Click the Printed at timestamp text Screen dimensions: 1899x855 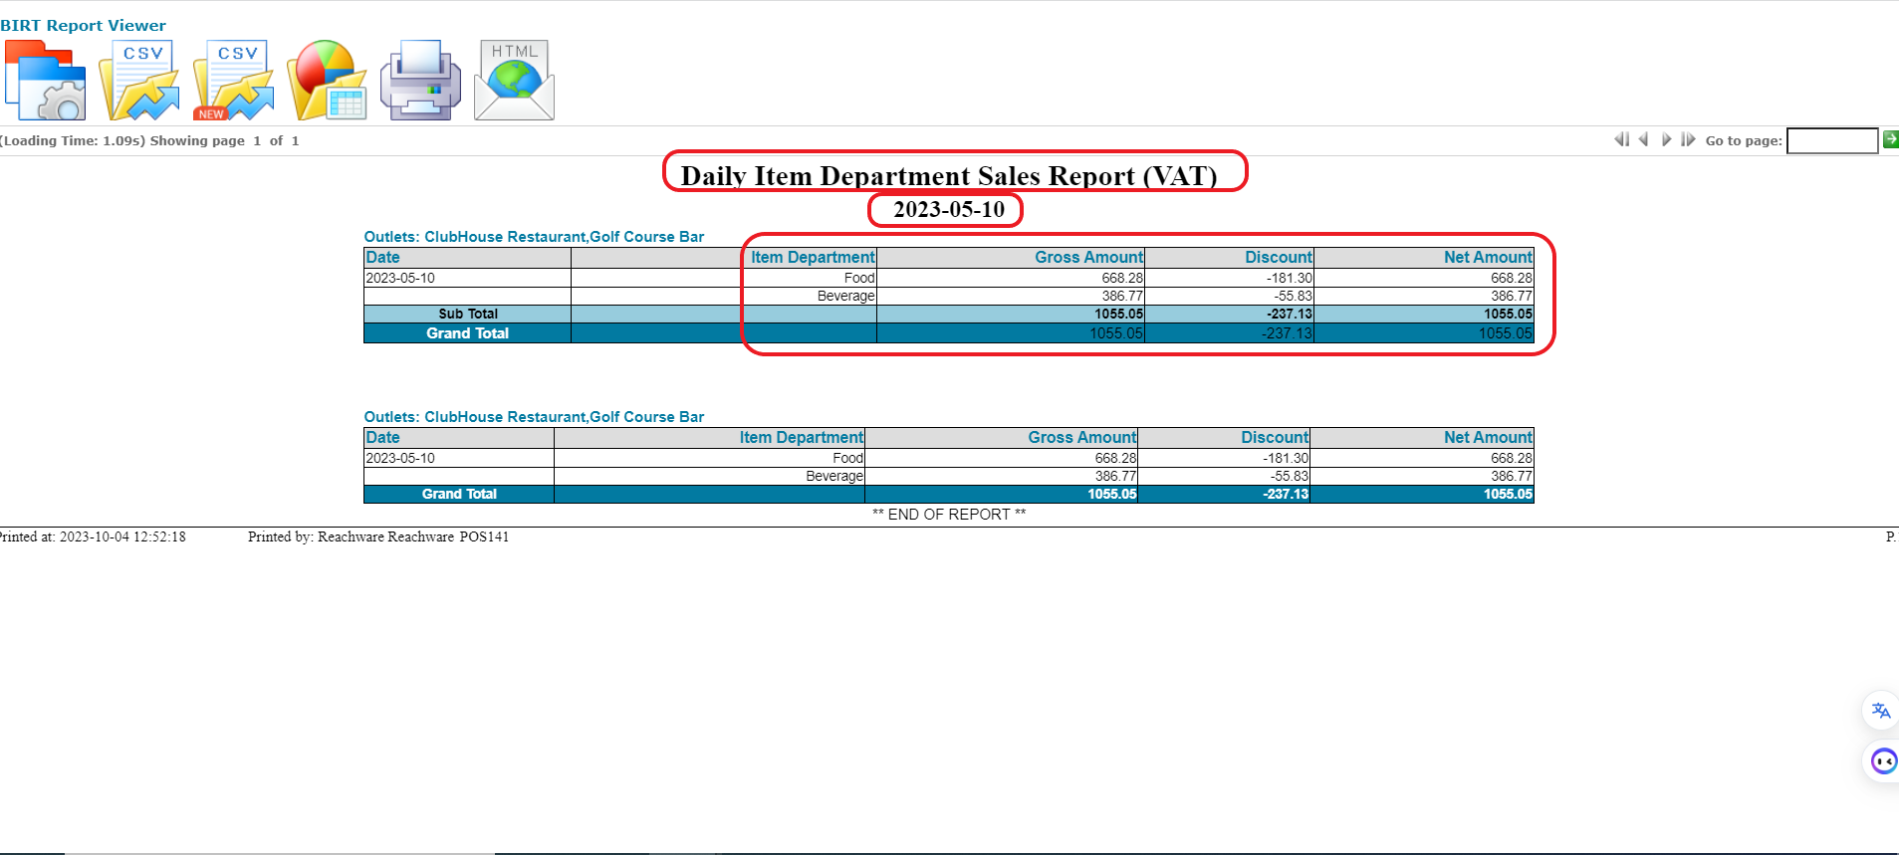[x=93, y=537]
